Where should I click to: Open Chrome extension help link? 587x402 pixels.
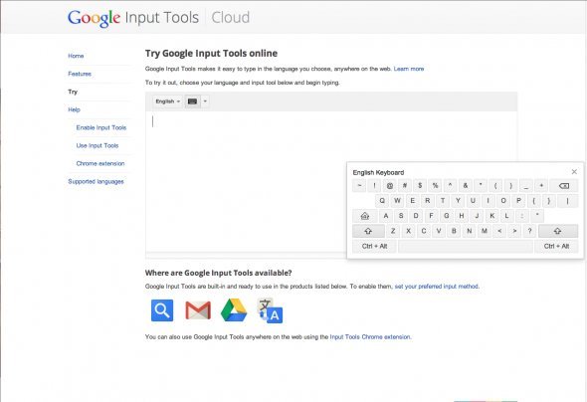[100, 163]
